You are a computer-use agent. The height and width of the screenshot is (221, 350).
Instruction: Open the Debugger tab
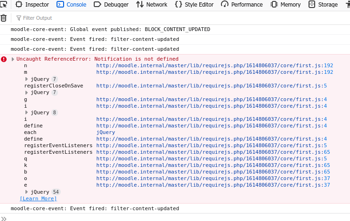tap(111, 4)
